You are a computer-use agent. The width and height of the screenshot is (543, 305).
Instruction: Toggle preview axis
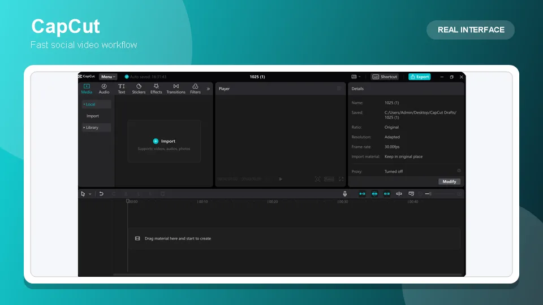pos(399,194)
